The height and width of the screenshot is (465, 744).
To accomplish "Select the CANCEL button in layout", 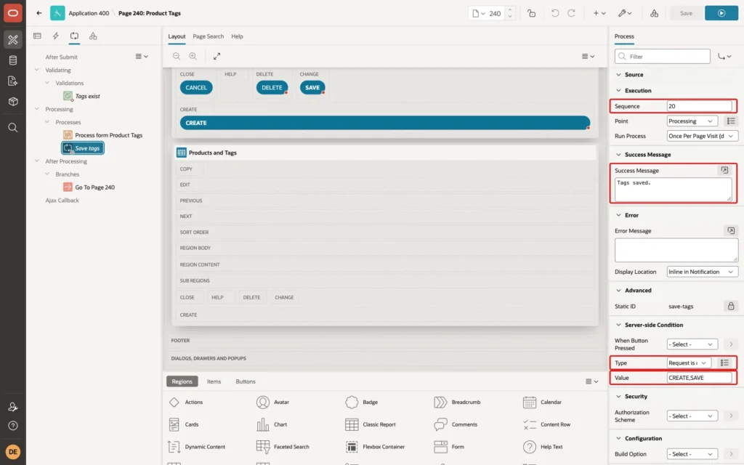I will tap(196, 87).
